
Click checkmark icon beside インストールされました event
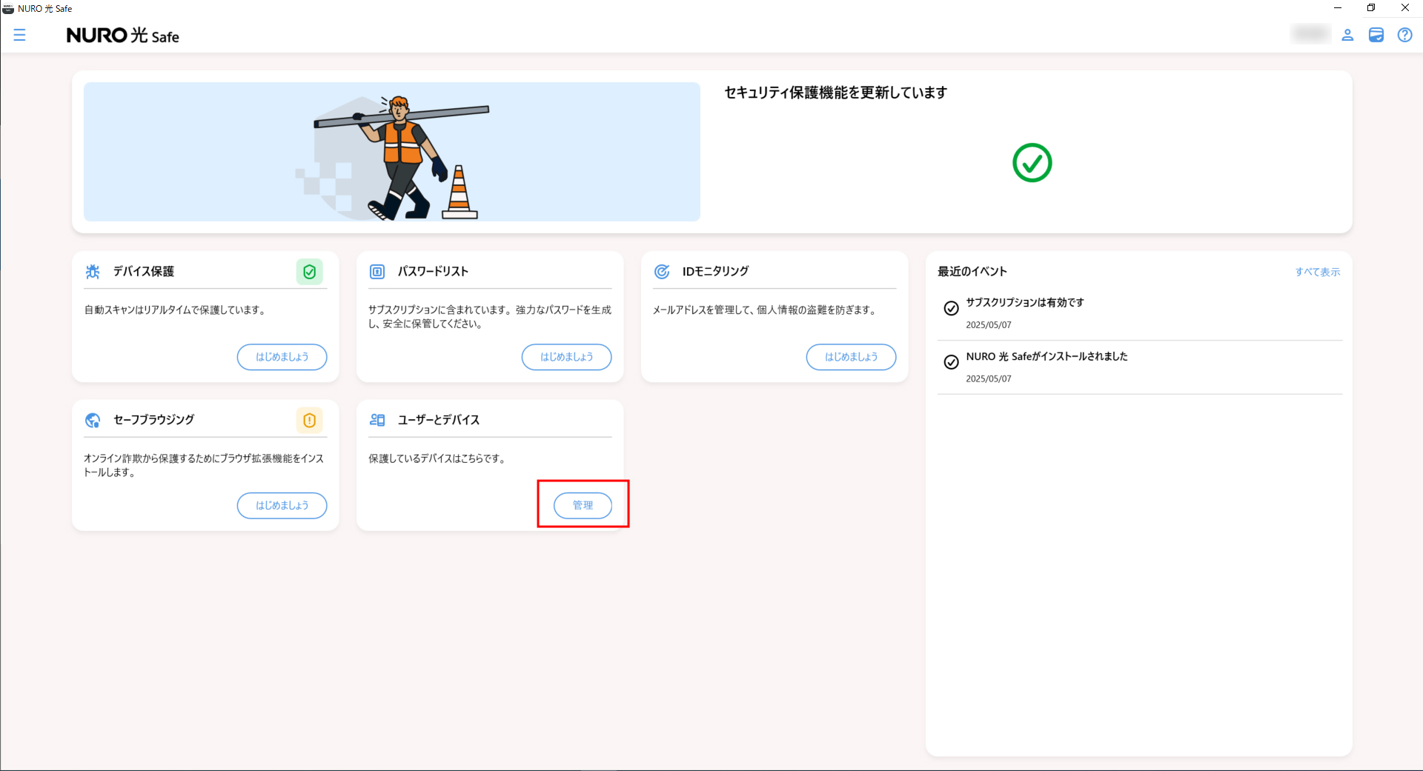pyautogui.click(x=952, y=362)
